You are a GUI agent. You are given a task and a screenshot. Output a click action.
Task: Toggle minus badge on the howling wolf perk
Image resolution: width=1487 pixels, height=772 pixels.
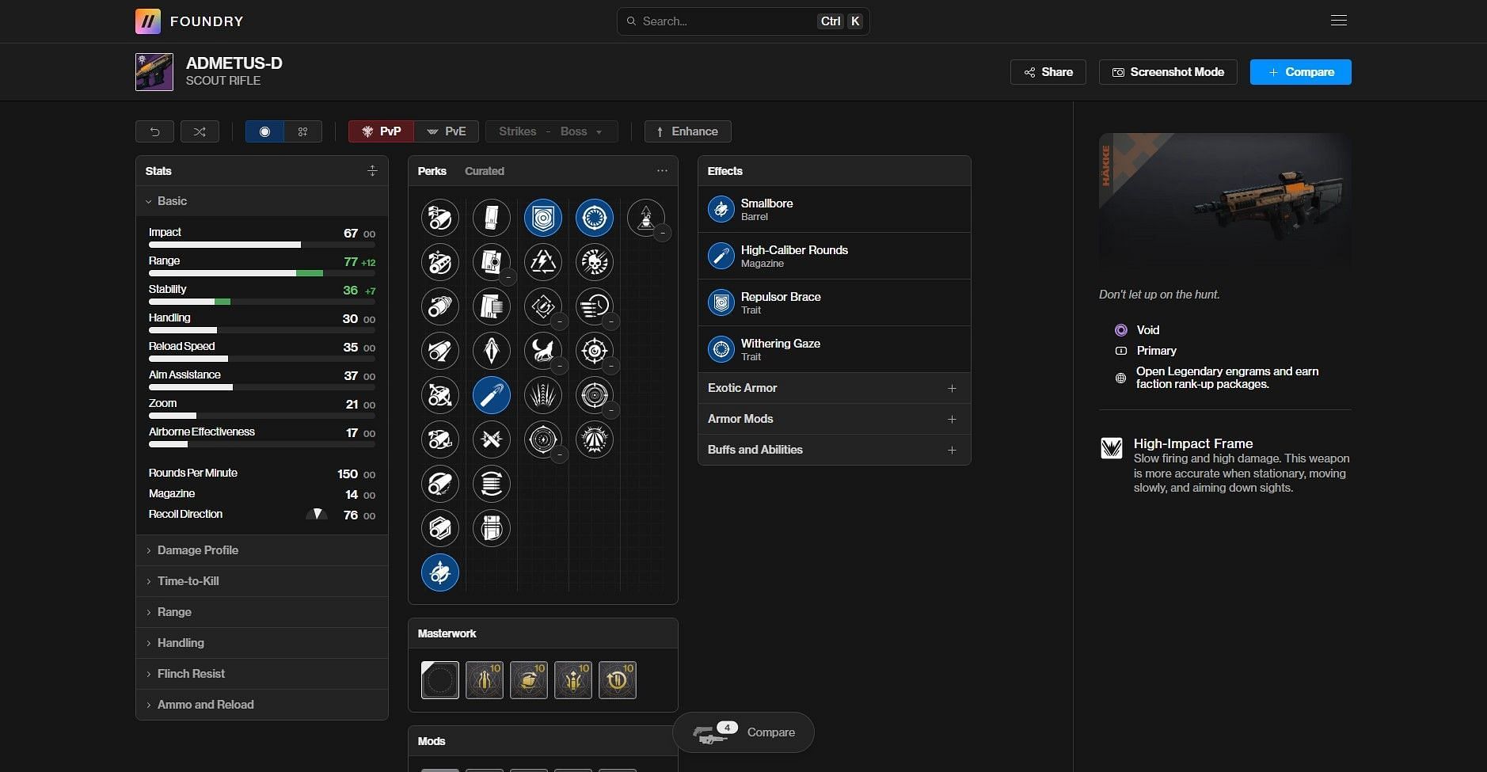pyautogui.click(x=559, y=367)
